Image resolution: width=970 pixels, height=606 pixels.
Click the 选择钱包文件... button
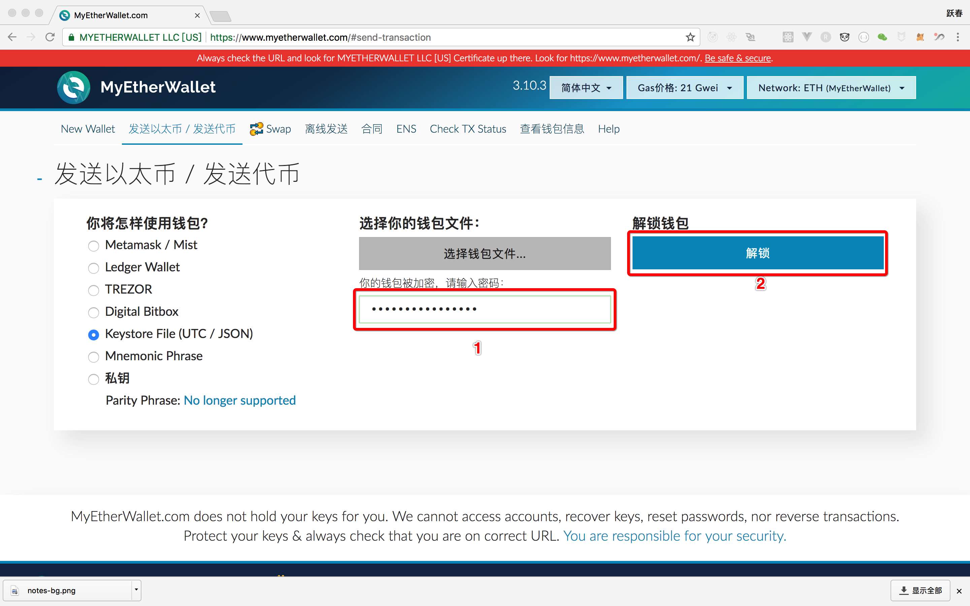click(485, 253)
